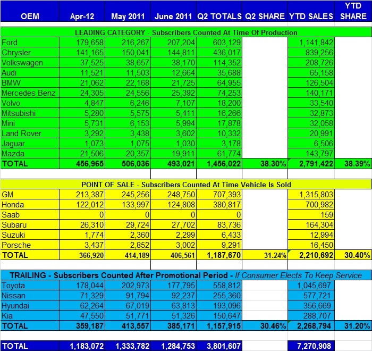
Task: Select Ford April value 179,658
Action: click(90, 43)
